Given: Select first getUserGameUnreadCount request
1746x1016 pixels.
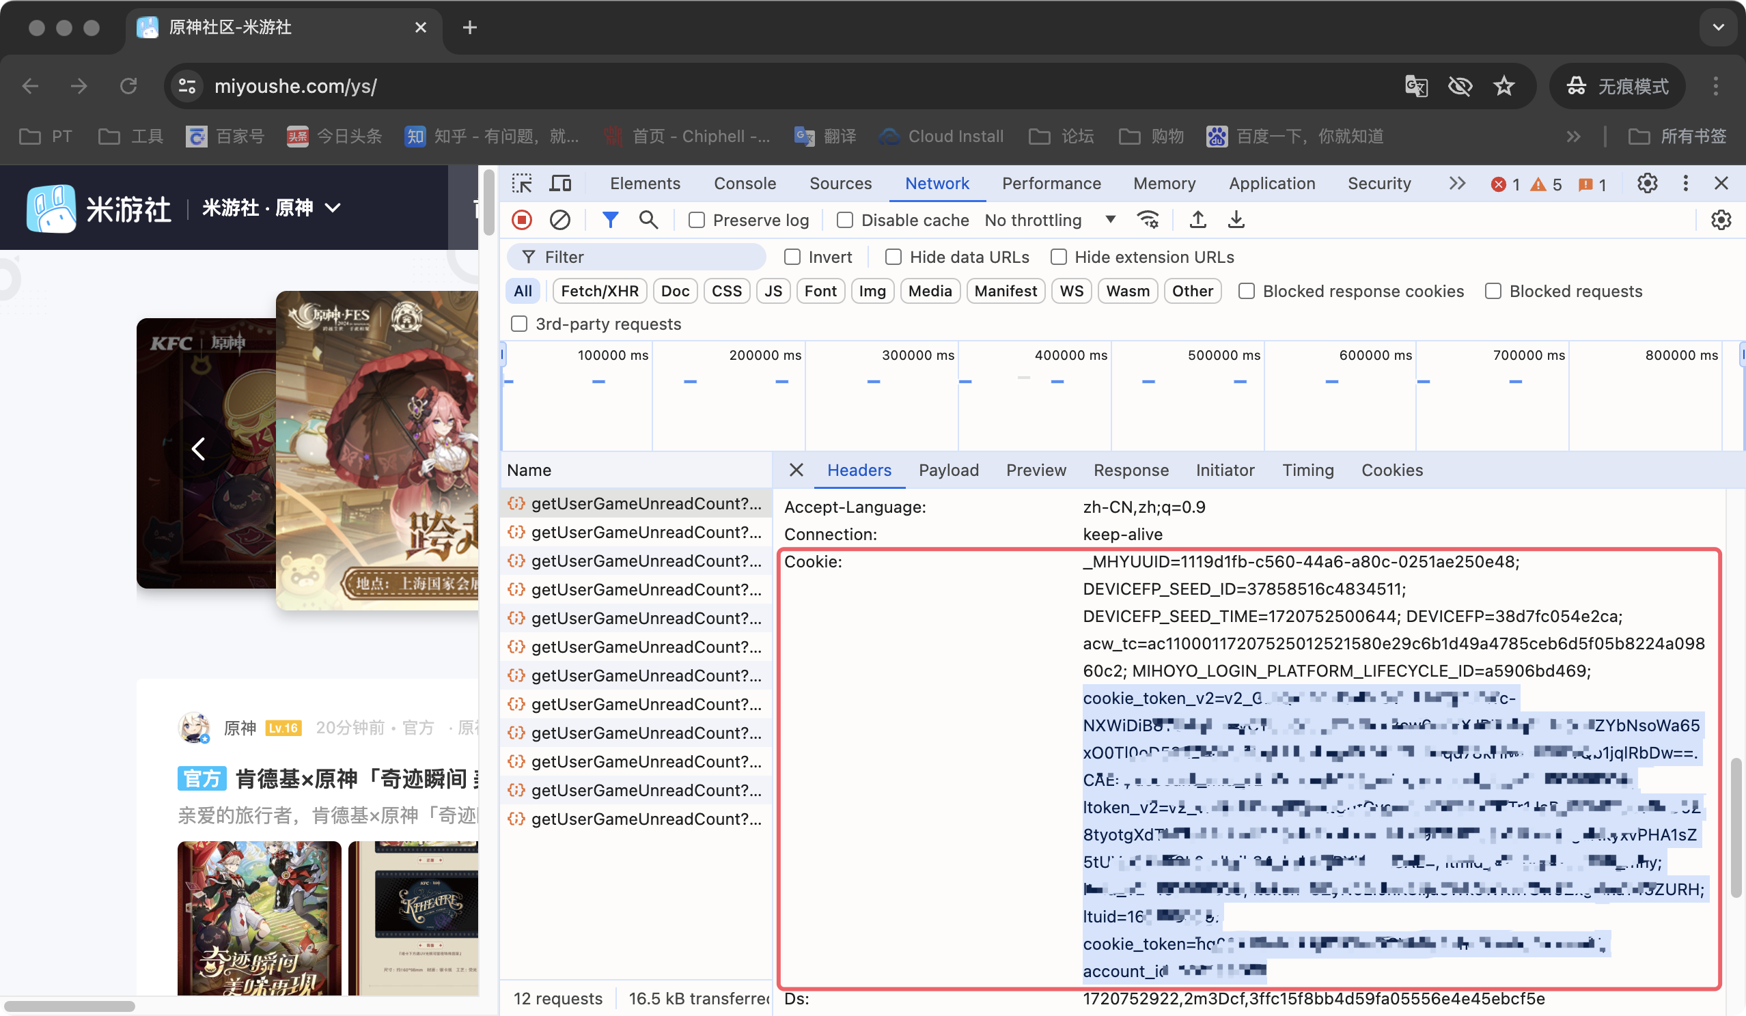Looking at the screenshot, I should coord(635,503).
